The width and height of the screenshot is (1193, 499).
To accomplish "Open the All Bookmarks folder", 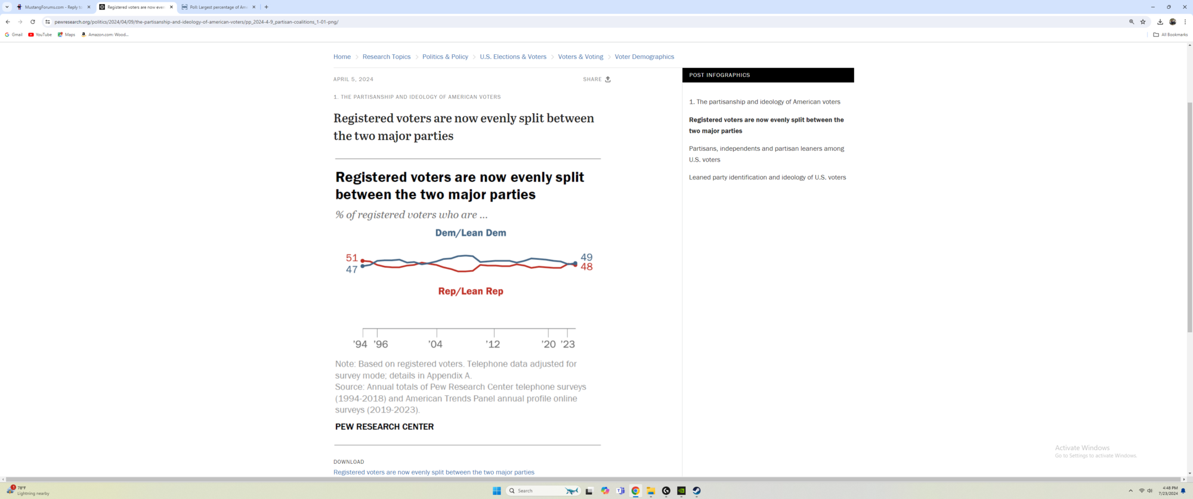I will point(1170,35).
